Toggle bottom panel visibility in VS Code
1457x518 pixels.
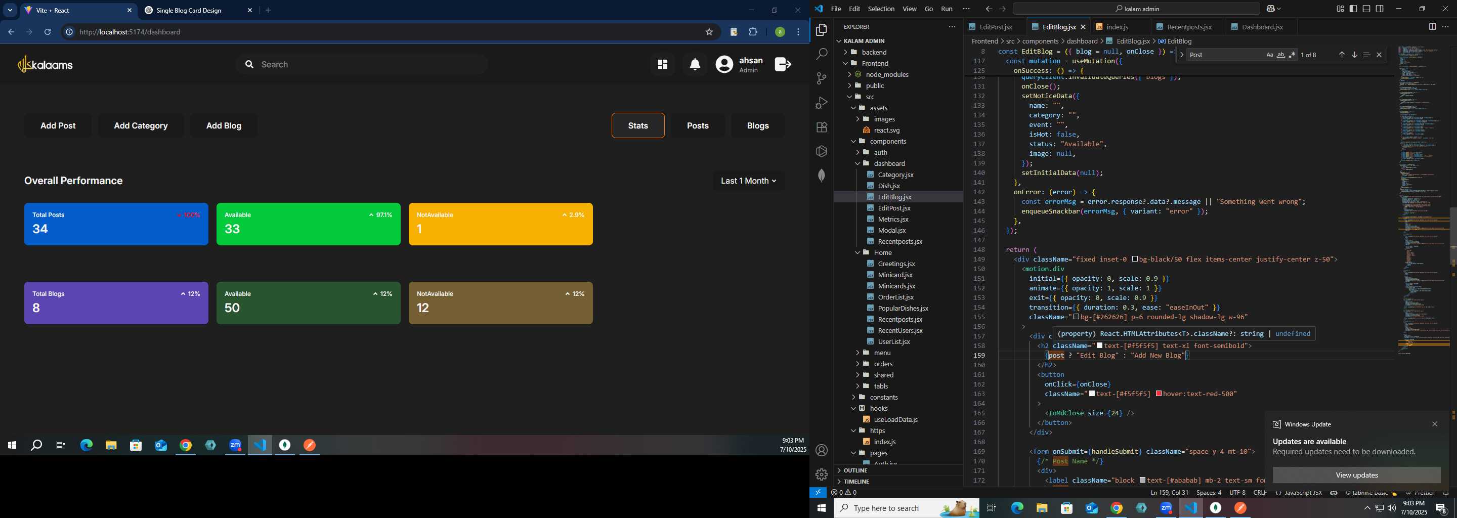(1366, 9)
